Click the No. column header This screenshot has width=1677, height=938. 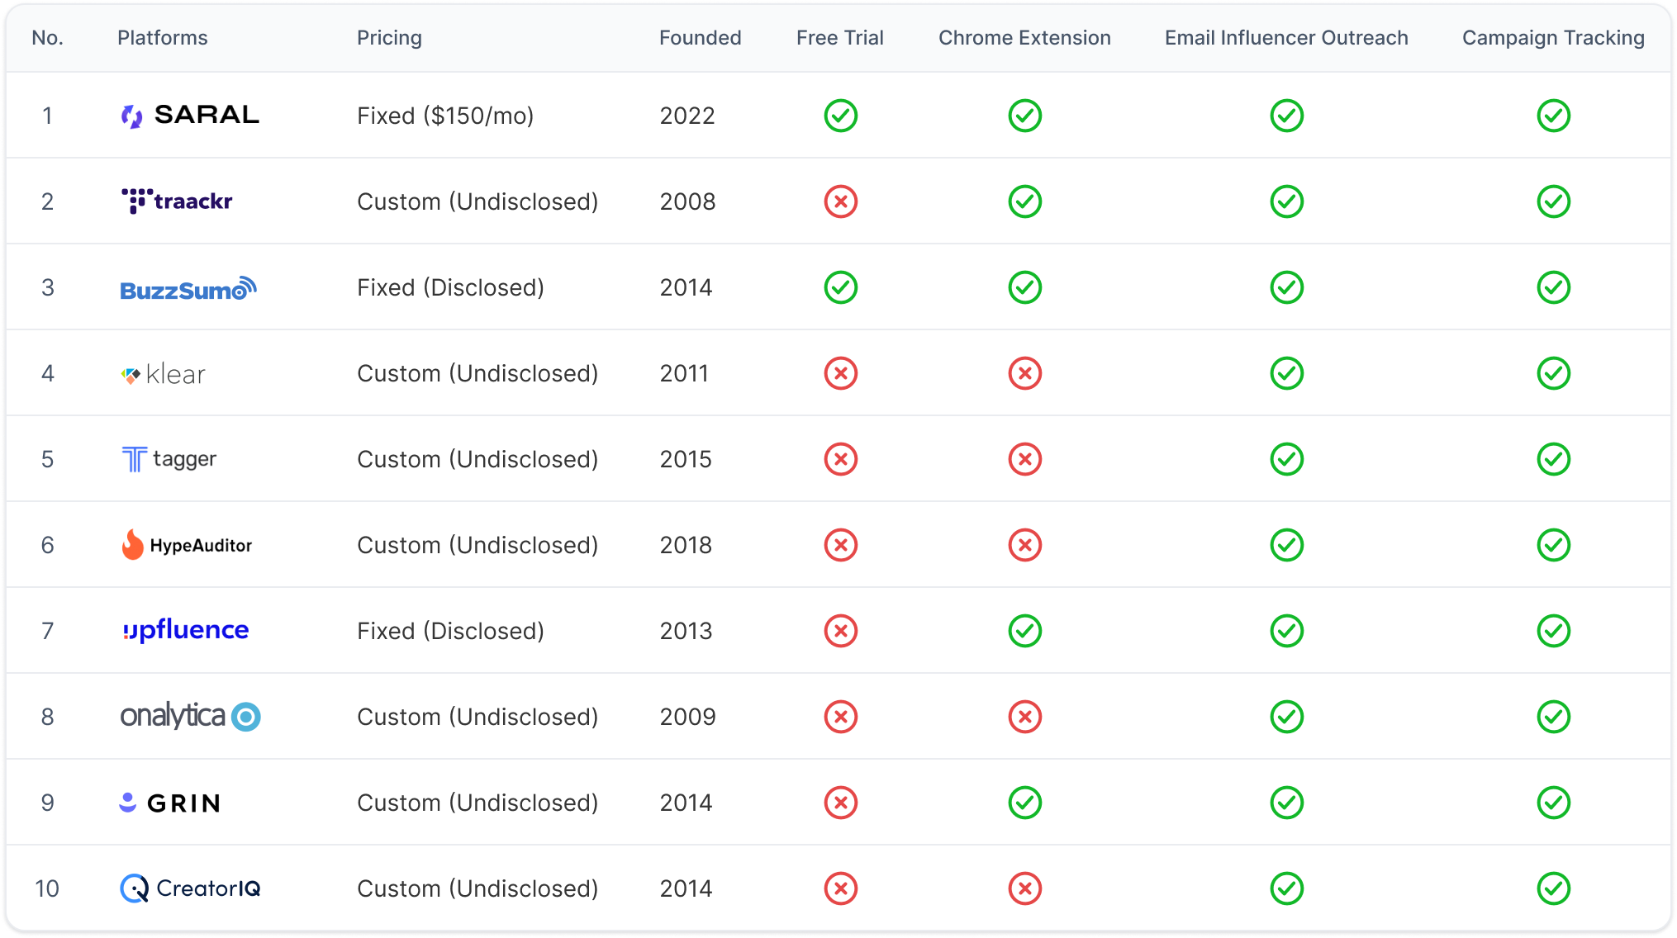click(48, 38)
